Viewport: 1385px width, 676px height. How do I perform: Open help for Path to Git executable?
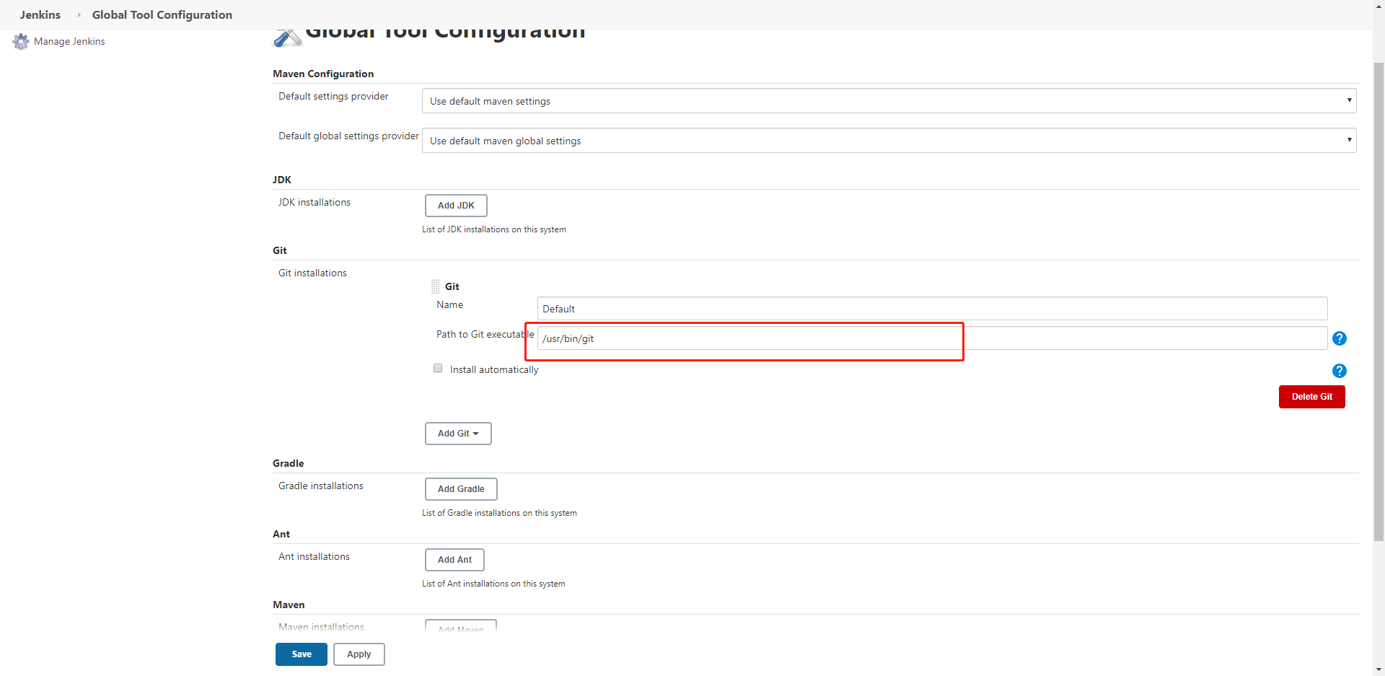(1340, 338)
